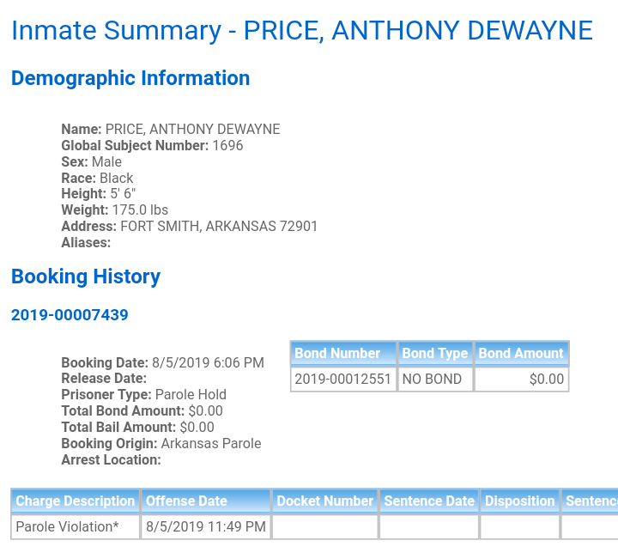Click the Inmate Summary page title
Screen dimensions: 618x559
point(302,31)
